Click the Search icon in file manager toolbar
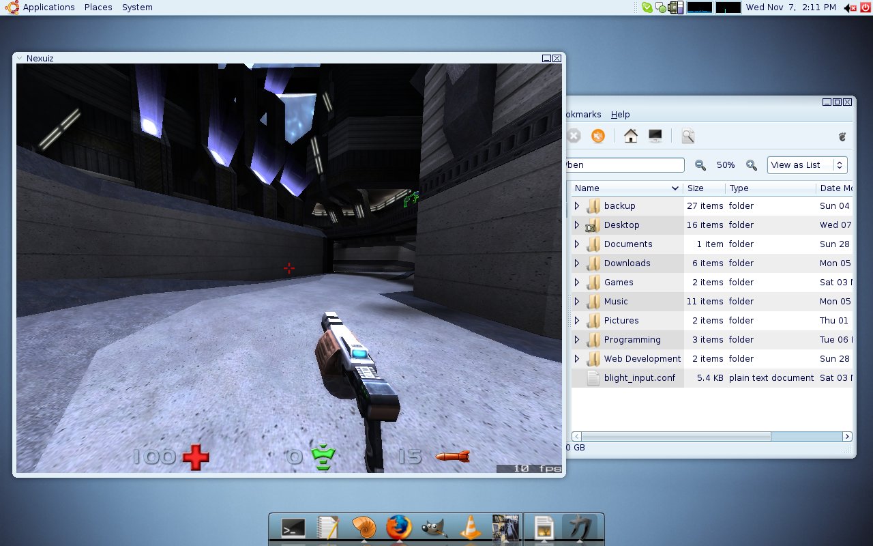 pos(687,136)
